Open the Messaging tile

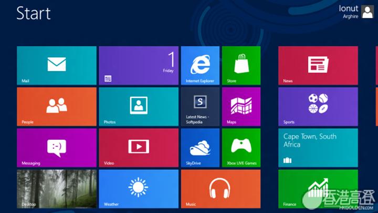[x=57, y=147]
